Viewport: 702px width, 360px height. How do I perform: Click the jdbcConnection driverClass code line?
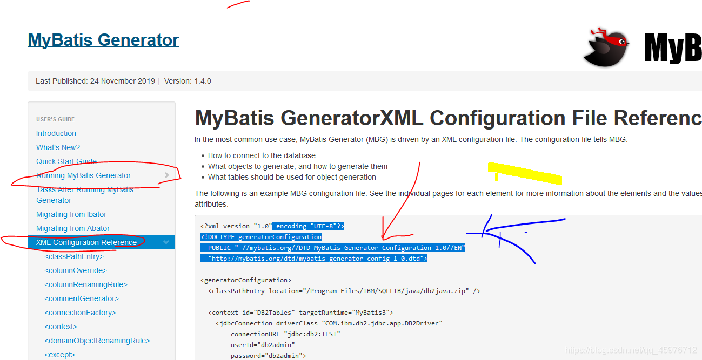click(329, 323)
